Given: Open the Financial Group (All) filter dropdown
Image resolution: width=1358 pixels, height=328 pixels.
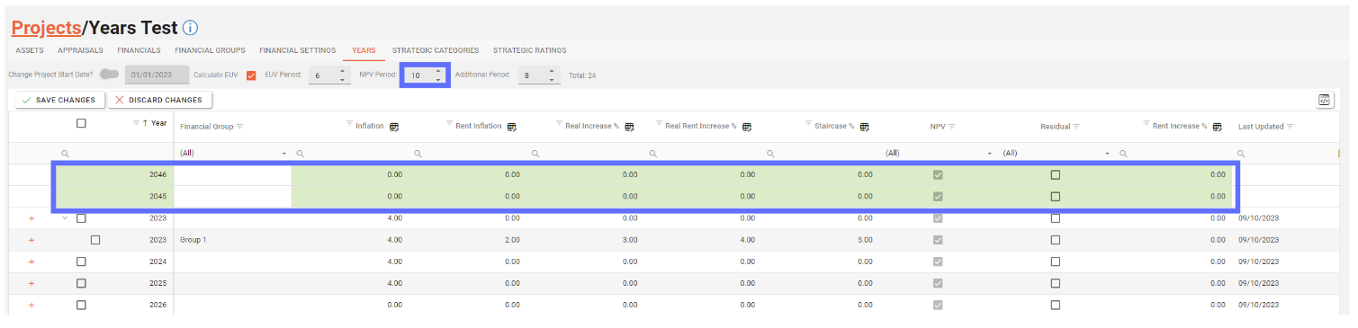Looking at the screenshot, I should tap(233, 154).
